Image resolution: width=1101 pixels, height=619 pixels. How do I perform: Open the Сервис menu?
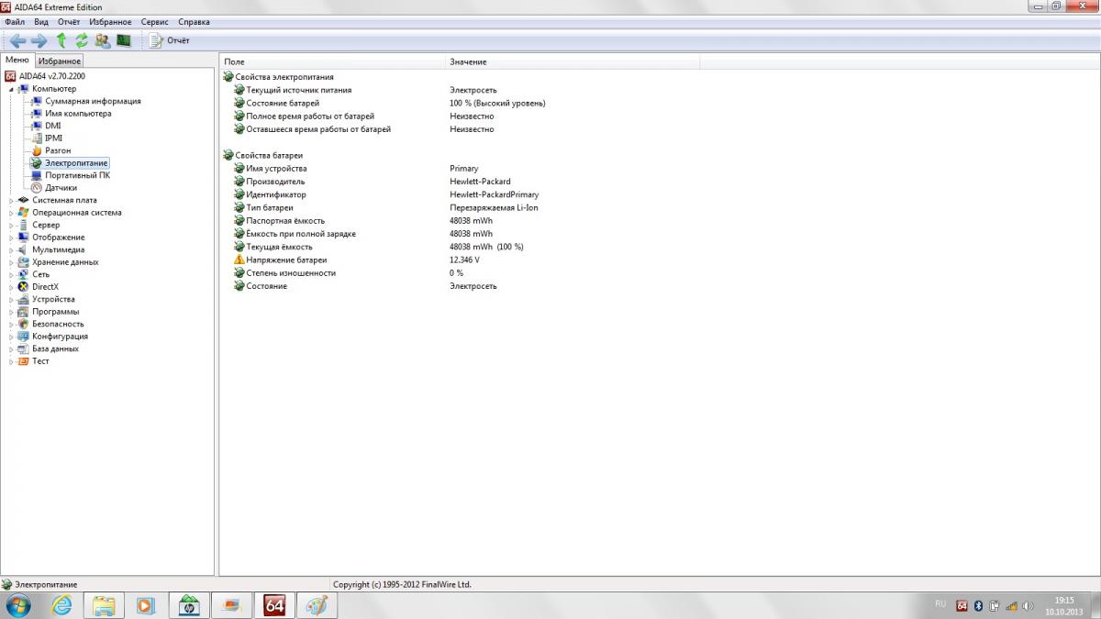point(155,22)
